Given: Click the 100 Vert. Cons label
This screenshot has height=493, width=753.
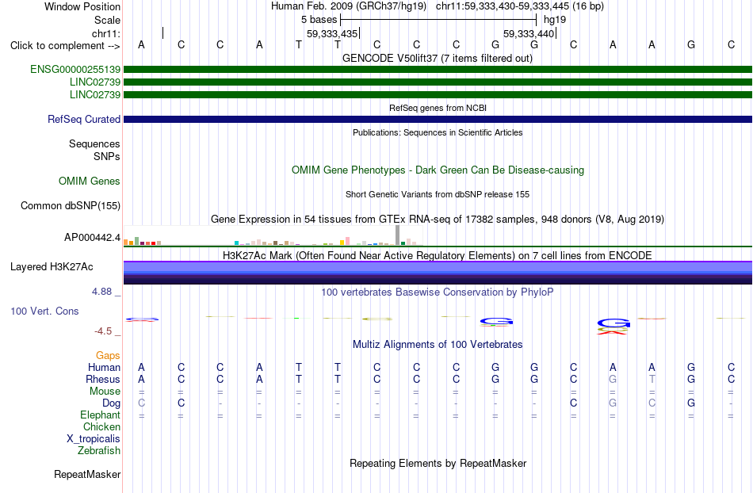Looking at the screenshot, I should click(44, 311).
